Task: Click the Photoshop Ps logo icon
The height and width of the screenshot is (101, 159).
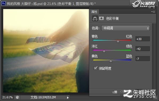Action: coord(3,3)
